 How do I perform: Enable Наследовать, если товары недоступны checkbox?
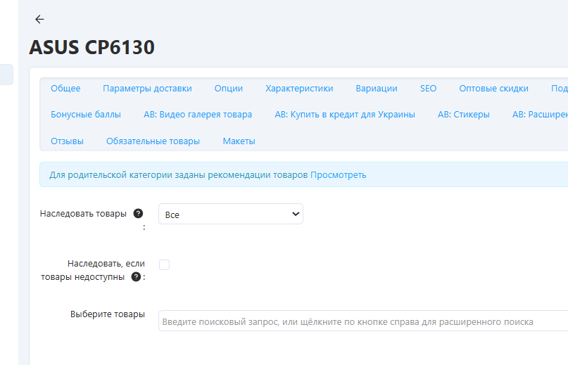tap(164, 264)
